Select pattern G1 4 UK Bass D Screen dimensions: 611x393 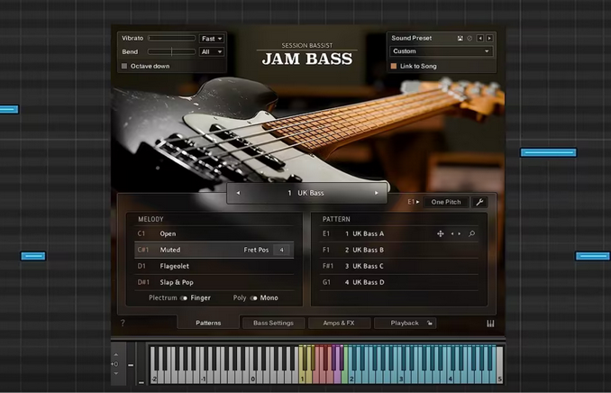point(398,282)
